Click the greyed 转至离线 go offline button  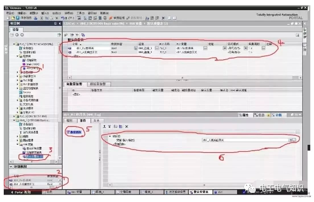point(135,18)
